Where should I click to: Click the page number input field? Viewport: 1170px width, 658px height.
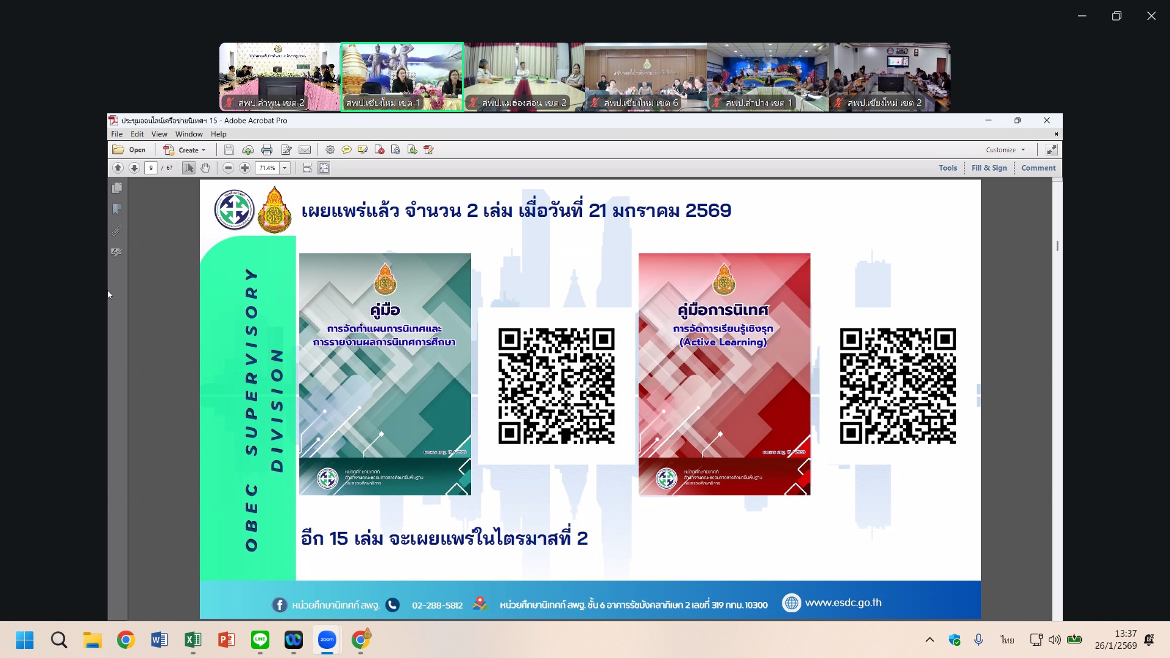coord(151,168)
